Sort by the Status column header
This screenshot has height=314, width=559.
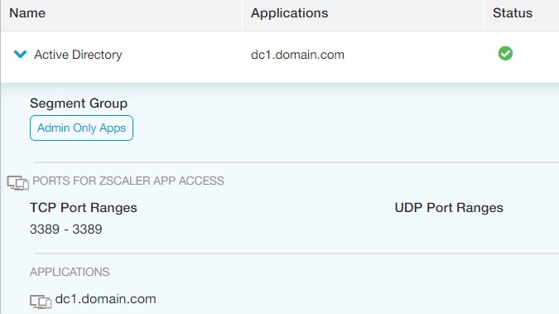tap(513, 13)
